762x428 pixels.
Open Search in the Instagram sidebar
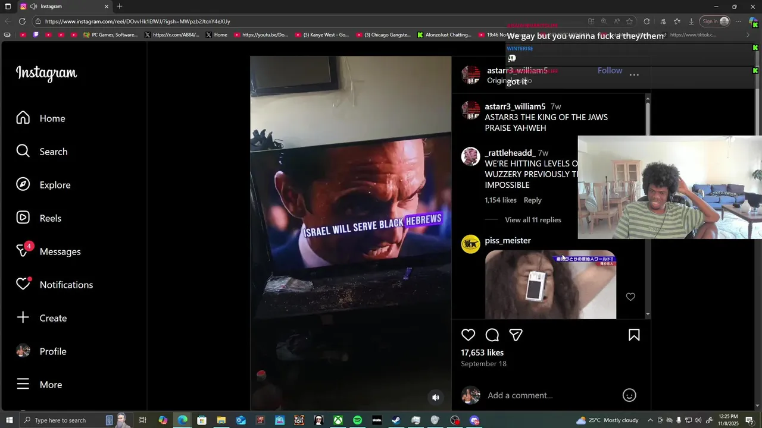coord(42,152)
